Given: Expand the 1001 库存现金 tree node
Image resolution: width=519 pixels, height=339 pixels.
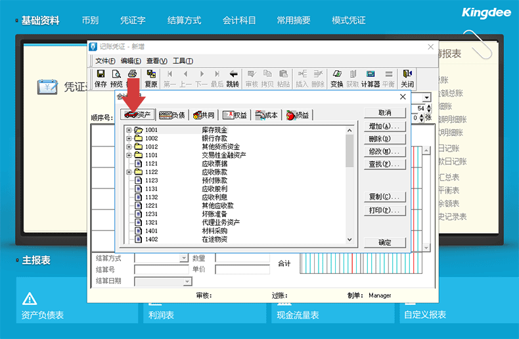Looking at the screenshot, I should 129,130.
